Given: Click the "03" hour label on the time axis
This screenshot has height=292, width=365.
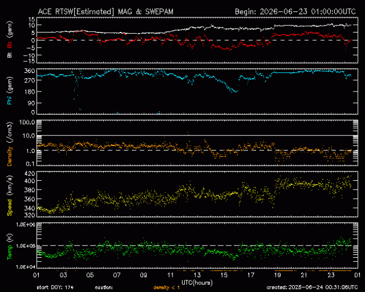Looking at the screenshot, I should click(63, 275).
